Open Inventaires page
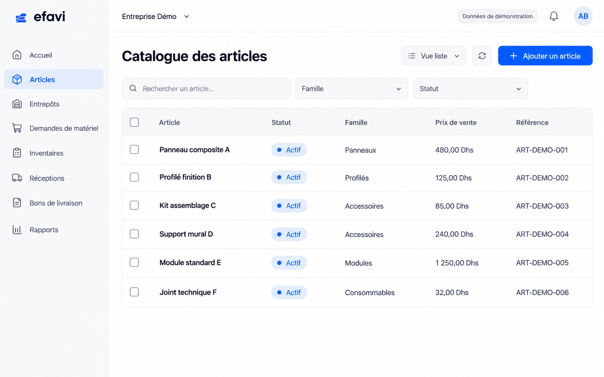This screenshot has width=604, height=377. [54, 153]
